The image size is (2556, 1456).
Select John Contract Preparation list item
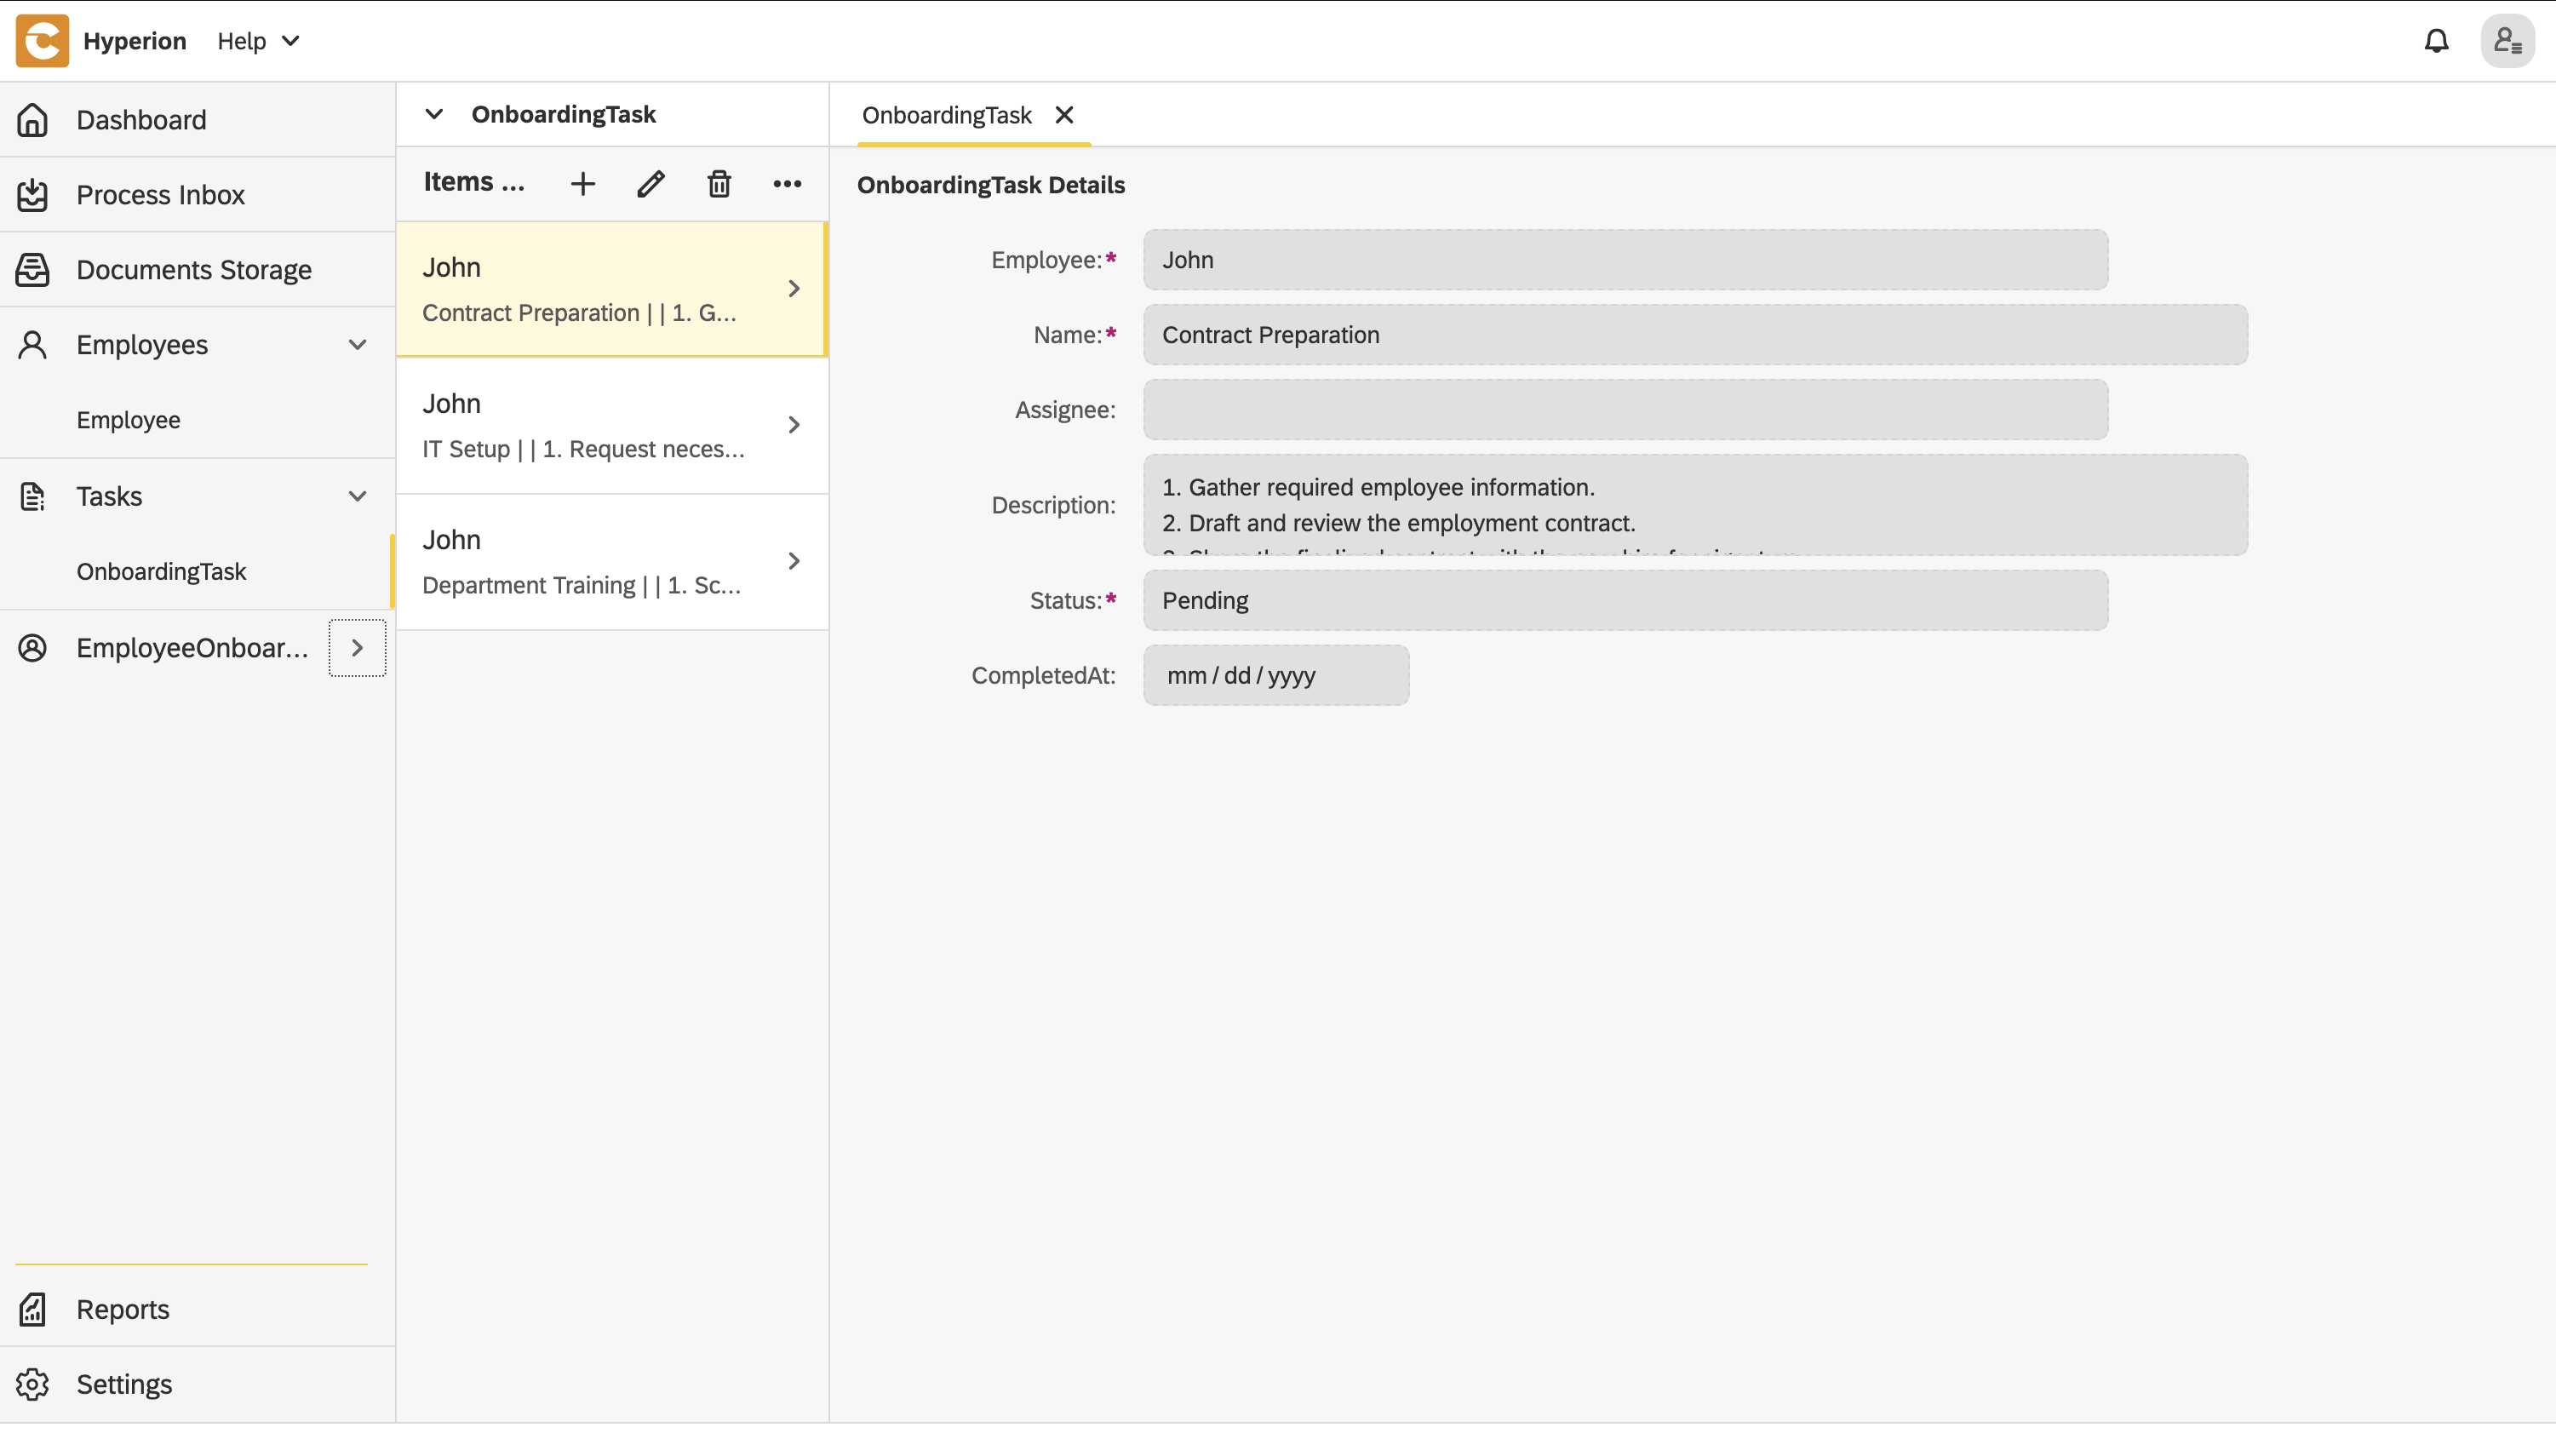612,289
